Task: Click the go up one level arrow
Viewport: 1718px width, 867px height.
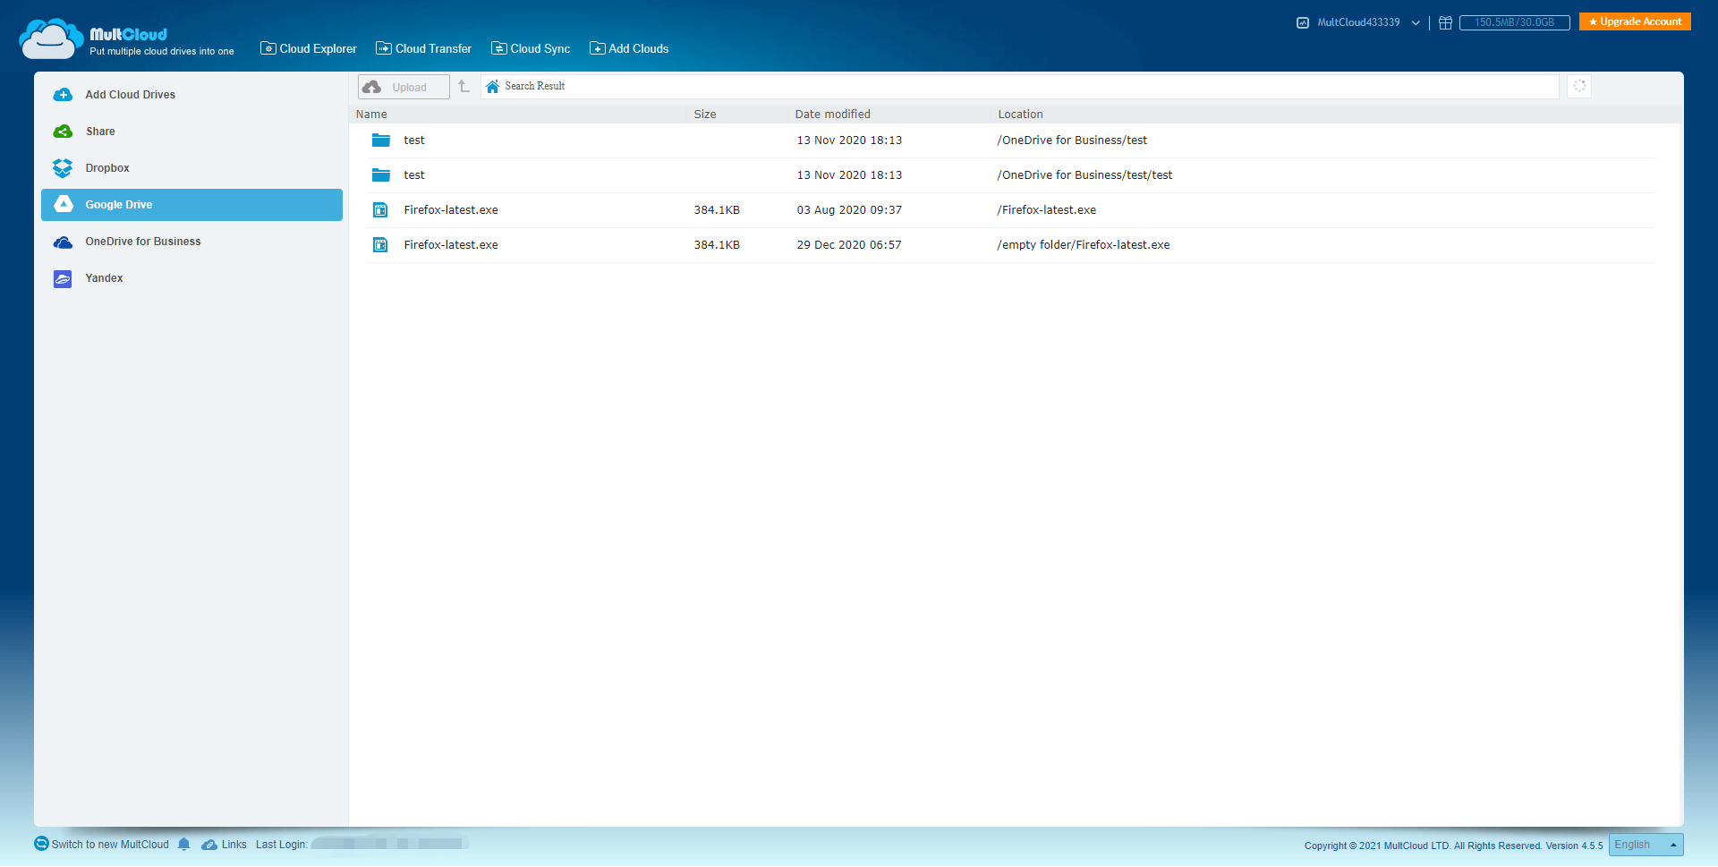Action: tap(464, 87)
